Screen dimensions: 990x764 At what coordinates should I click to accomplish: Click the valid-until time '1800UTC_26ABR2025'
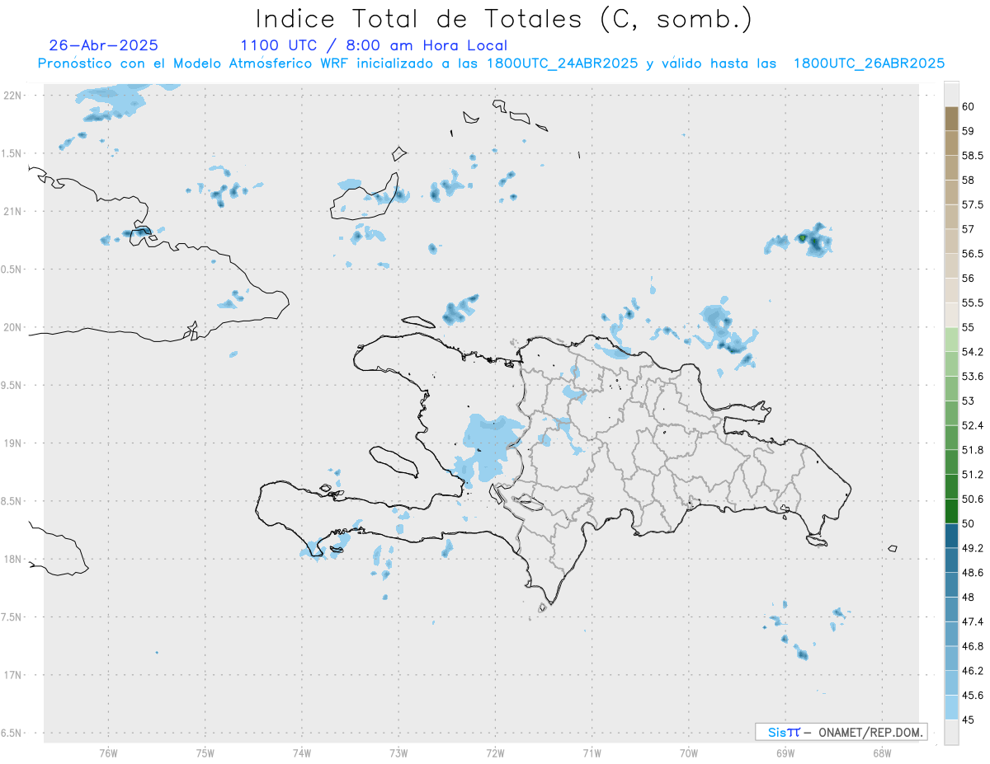pyautogui.click(x=869, y=63)
